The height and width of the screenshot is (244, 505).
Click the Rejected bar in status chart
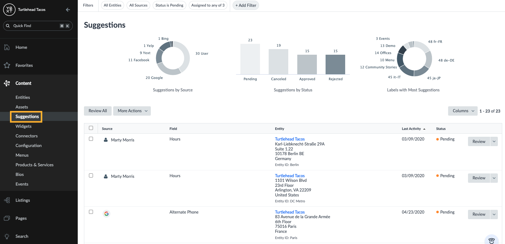(335, 64)
